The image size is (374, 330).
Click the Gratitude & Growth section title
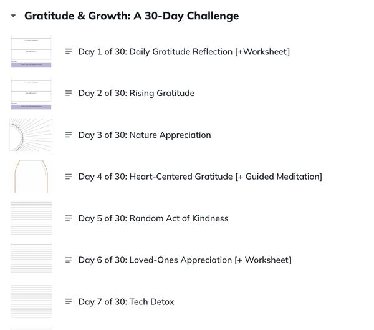coord(131,16)
